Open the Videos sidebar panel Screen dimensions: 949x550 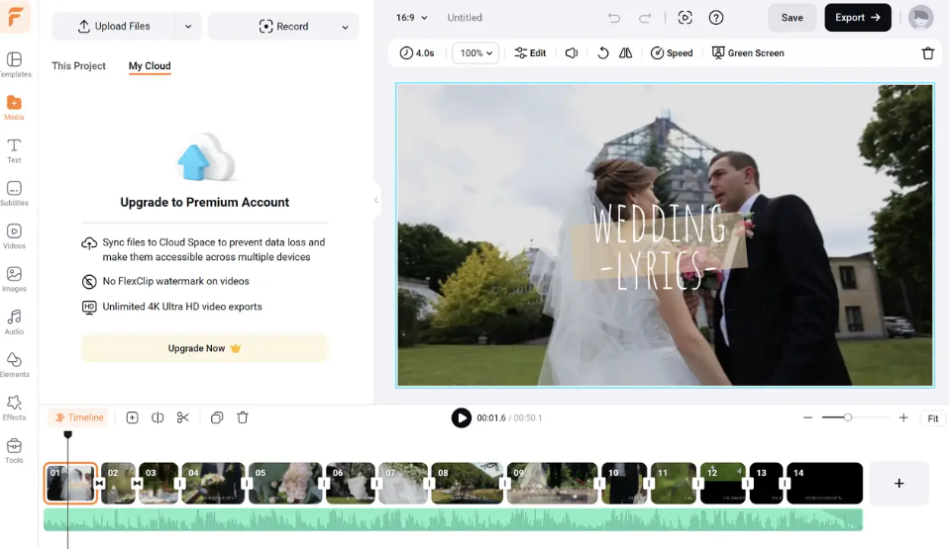tap(14, 236)
